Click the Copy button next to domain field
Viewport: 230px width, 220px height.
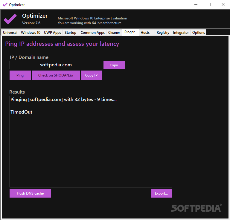[114, 65]
